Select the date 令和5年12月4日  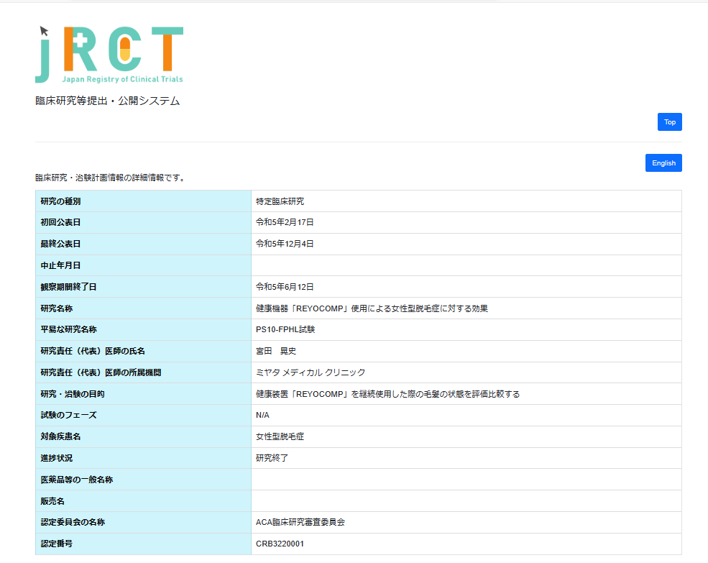[285, 244]
